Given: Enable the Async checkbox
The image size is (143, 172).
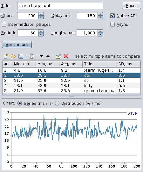Looking at the screenshot, I should (112, 24).
